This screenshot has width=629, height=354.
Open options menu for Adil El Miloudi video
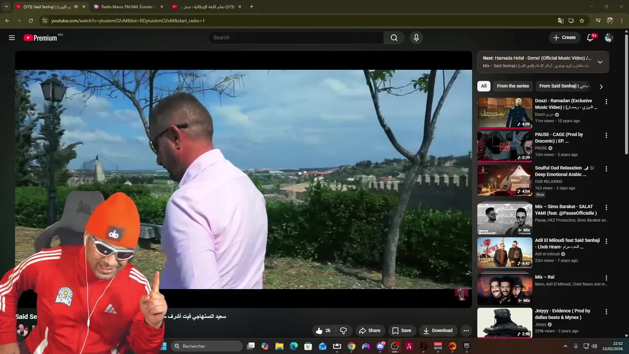(x=606, y=241)
